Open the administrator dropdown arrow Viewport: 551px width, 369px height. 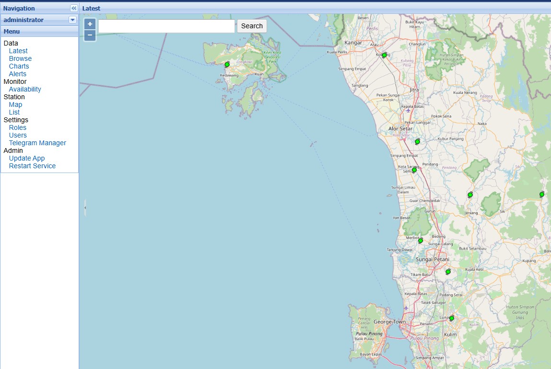click(72, 20)
